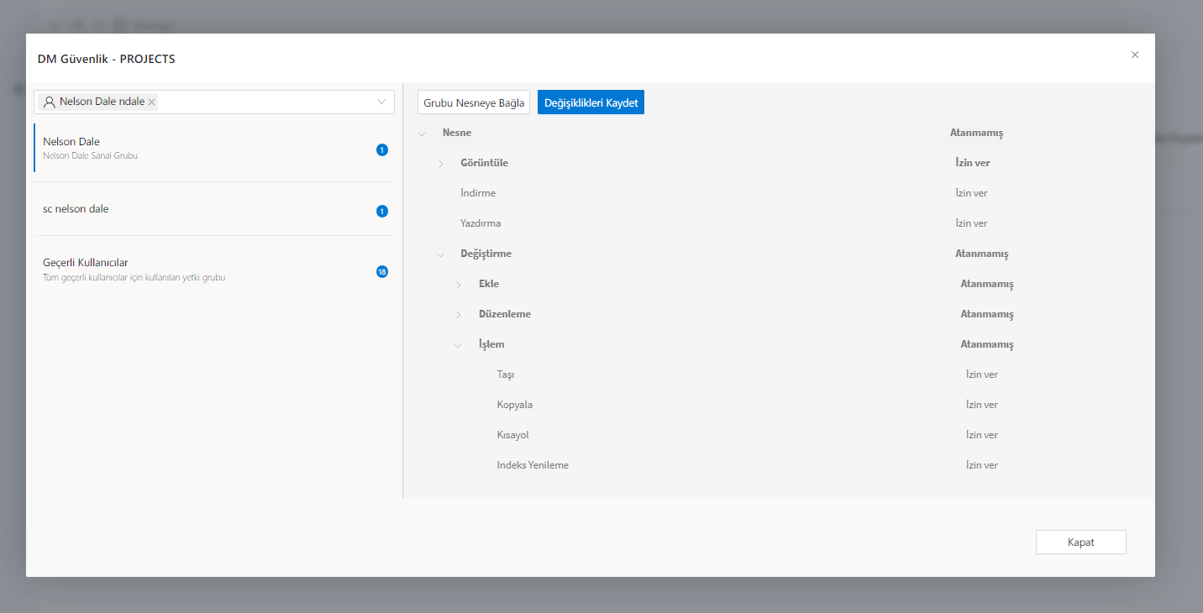
Task: Click Atanmamış value for İşlem
Action: pos(987,344)
